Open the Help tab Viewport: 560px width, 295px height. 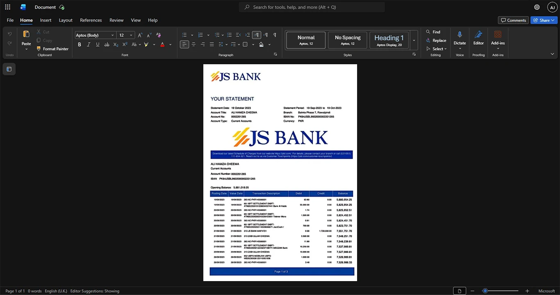(x=153, y=20)
